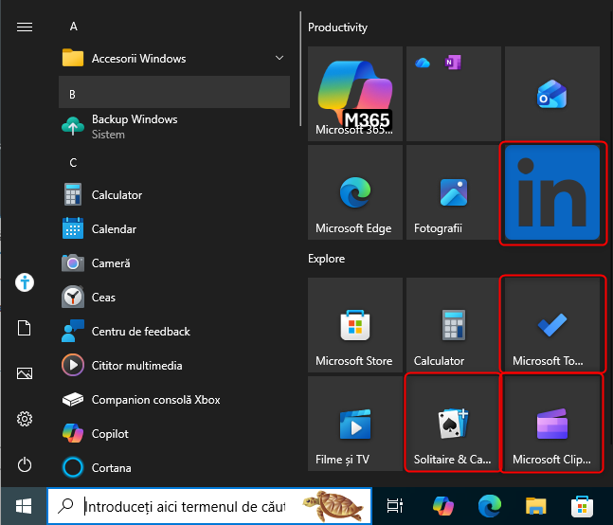Open the Accesorii Windows folder entry
The height and width of the screenshot is (525, 613).
[174, 58]
